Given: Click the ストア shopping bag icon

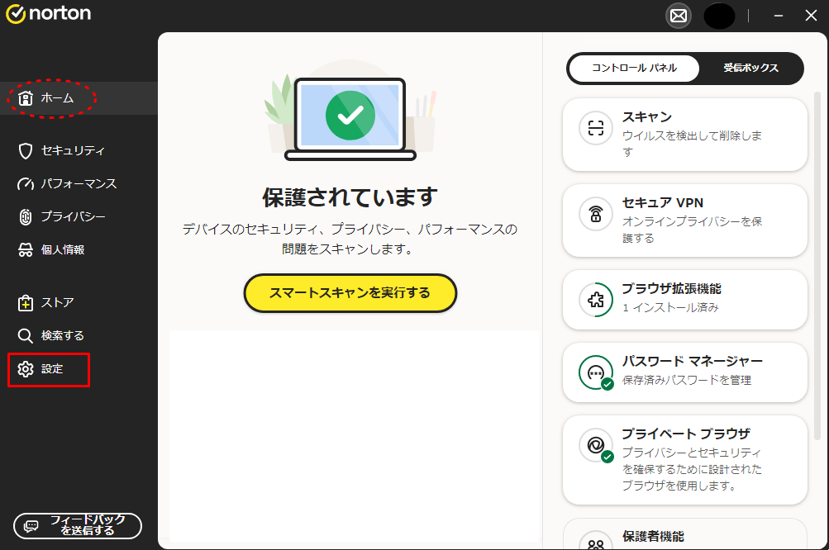Looking at the screenshot, I should coord(26,303).
